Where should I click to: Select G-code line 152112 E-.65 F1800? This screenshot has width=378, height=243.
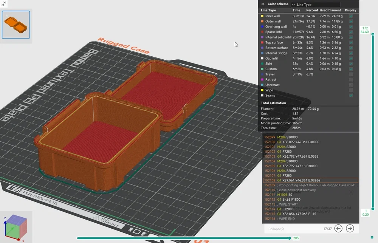(311, 200)
